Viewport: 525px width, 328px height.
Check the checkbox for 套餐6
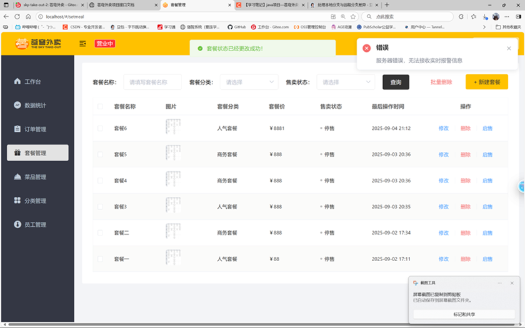(x=100, y=128)
